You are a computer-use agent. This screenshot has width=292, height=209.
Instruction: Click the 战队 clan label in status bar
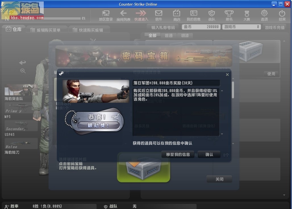[x=113, y=206]
